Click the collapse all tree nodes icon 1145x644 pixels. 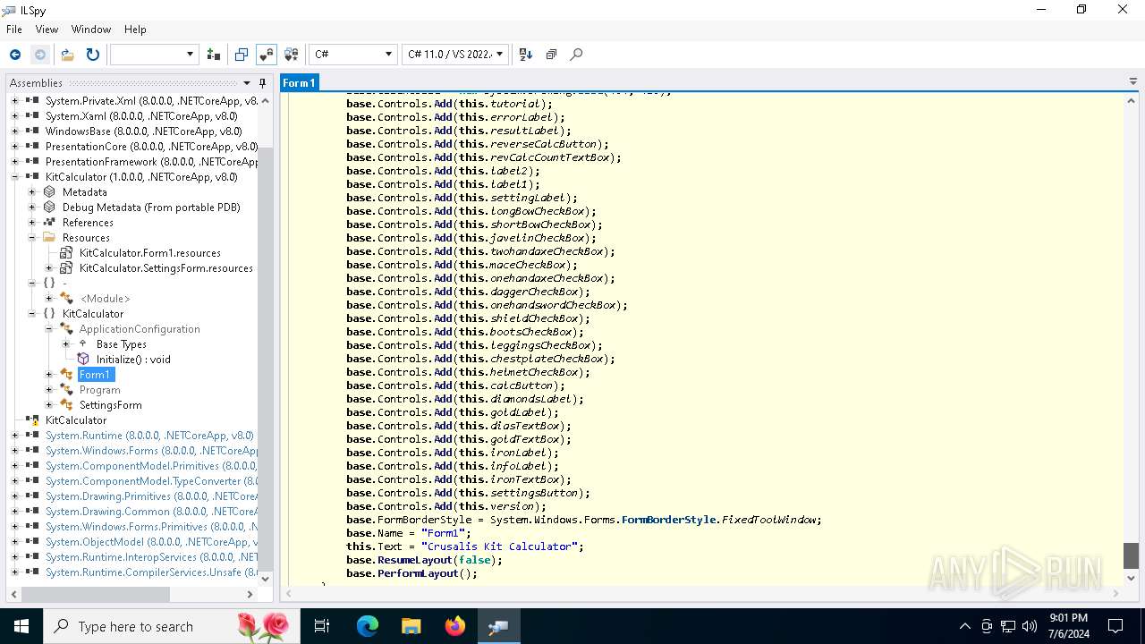551,55
